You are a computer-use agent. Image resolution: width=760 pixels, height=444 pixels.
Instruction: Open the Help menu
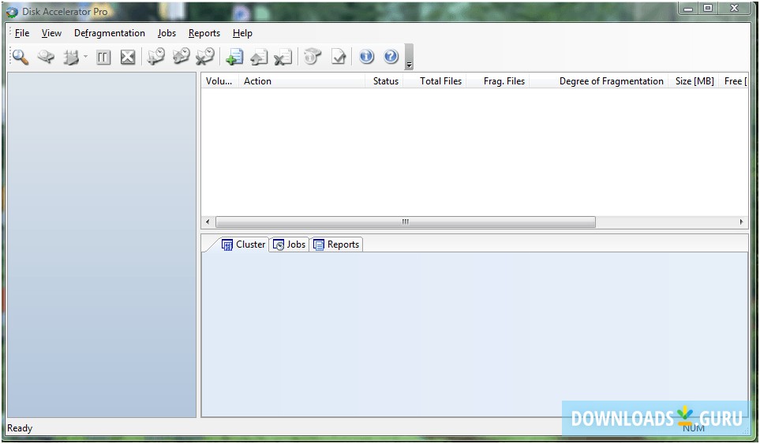tap(242, 33)
